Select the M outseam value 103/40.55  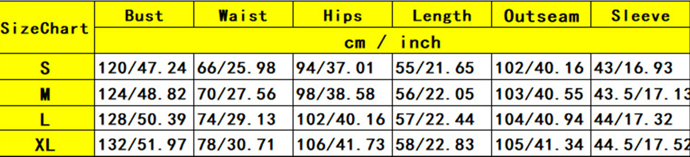pos(539,94)
